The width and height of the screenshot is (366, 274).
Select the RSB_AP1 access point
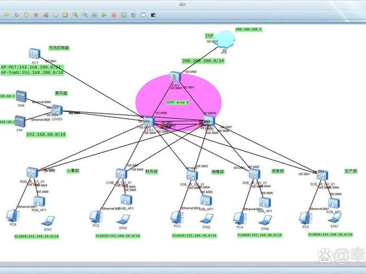click(x=39, y=201)
